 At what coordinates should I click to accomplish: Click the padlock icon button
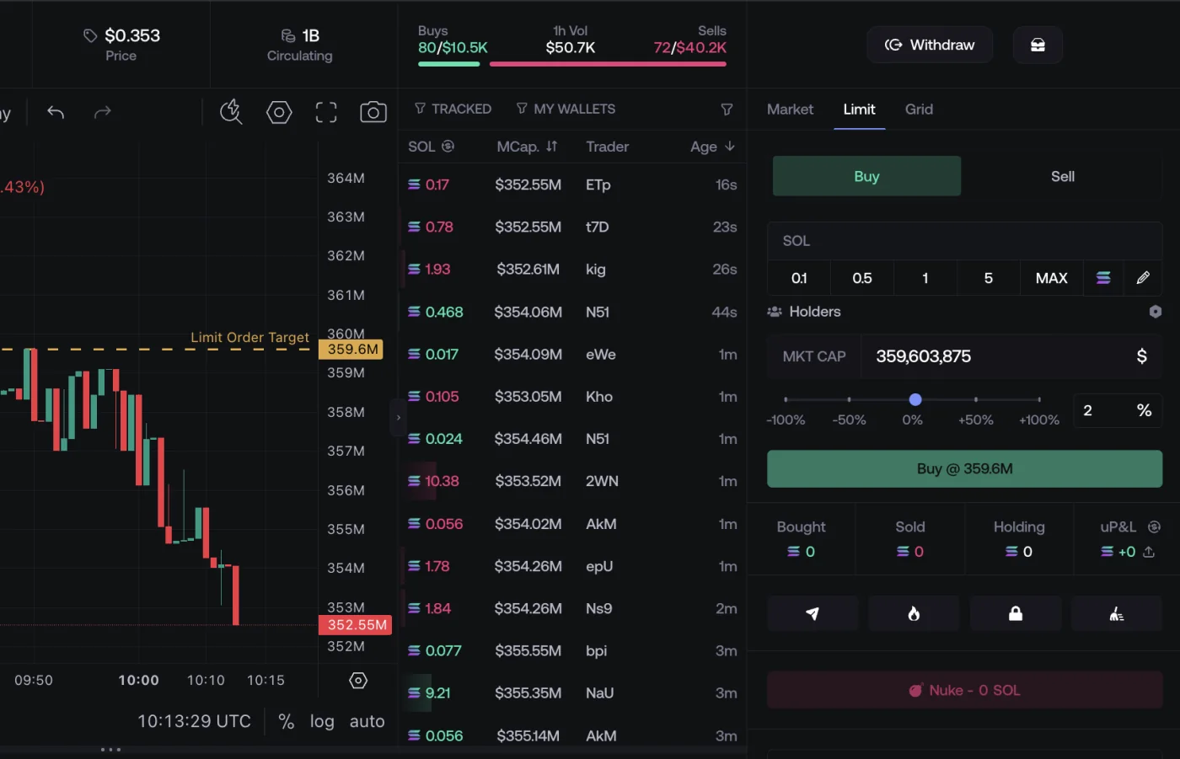tap(1016, 613)
